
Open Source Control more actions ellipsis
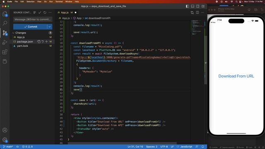click(50, 12)
